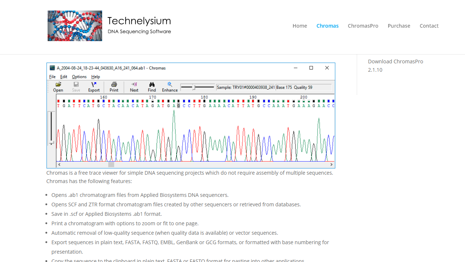The height and width of the screenshot is (262, 465).
Task: Click the Print printer icon
Action: pos(114,84)
